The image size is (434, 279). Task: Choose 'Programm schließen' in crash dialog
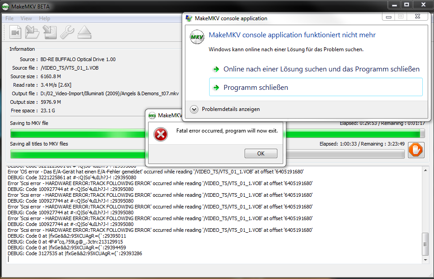pyautogui.click(x=316, y=87)
